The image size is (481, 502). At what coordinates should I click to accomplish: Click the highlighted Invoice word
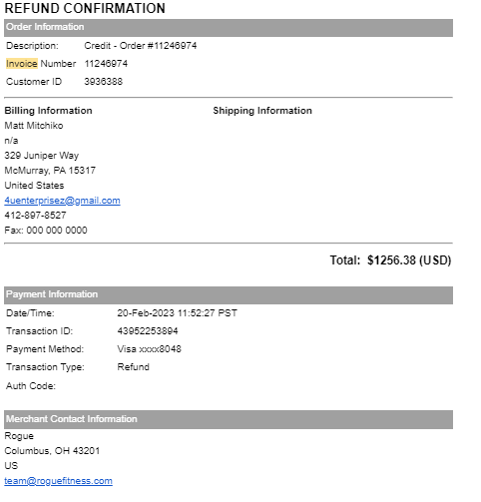tap(22, 64)
